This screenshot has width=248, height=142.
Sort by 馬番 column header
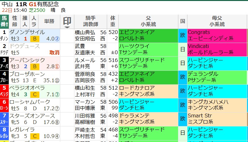(4, 21)
